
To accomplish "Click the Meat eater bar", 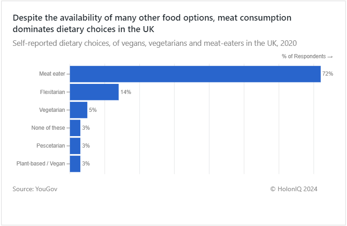I will (x=195, y=74).
